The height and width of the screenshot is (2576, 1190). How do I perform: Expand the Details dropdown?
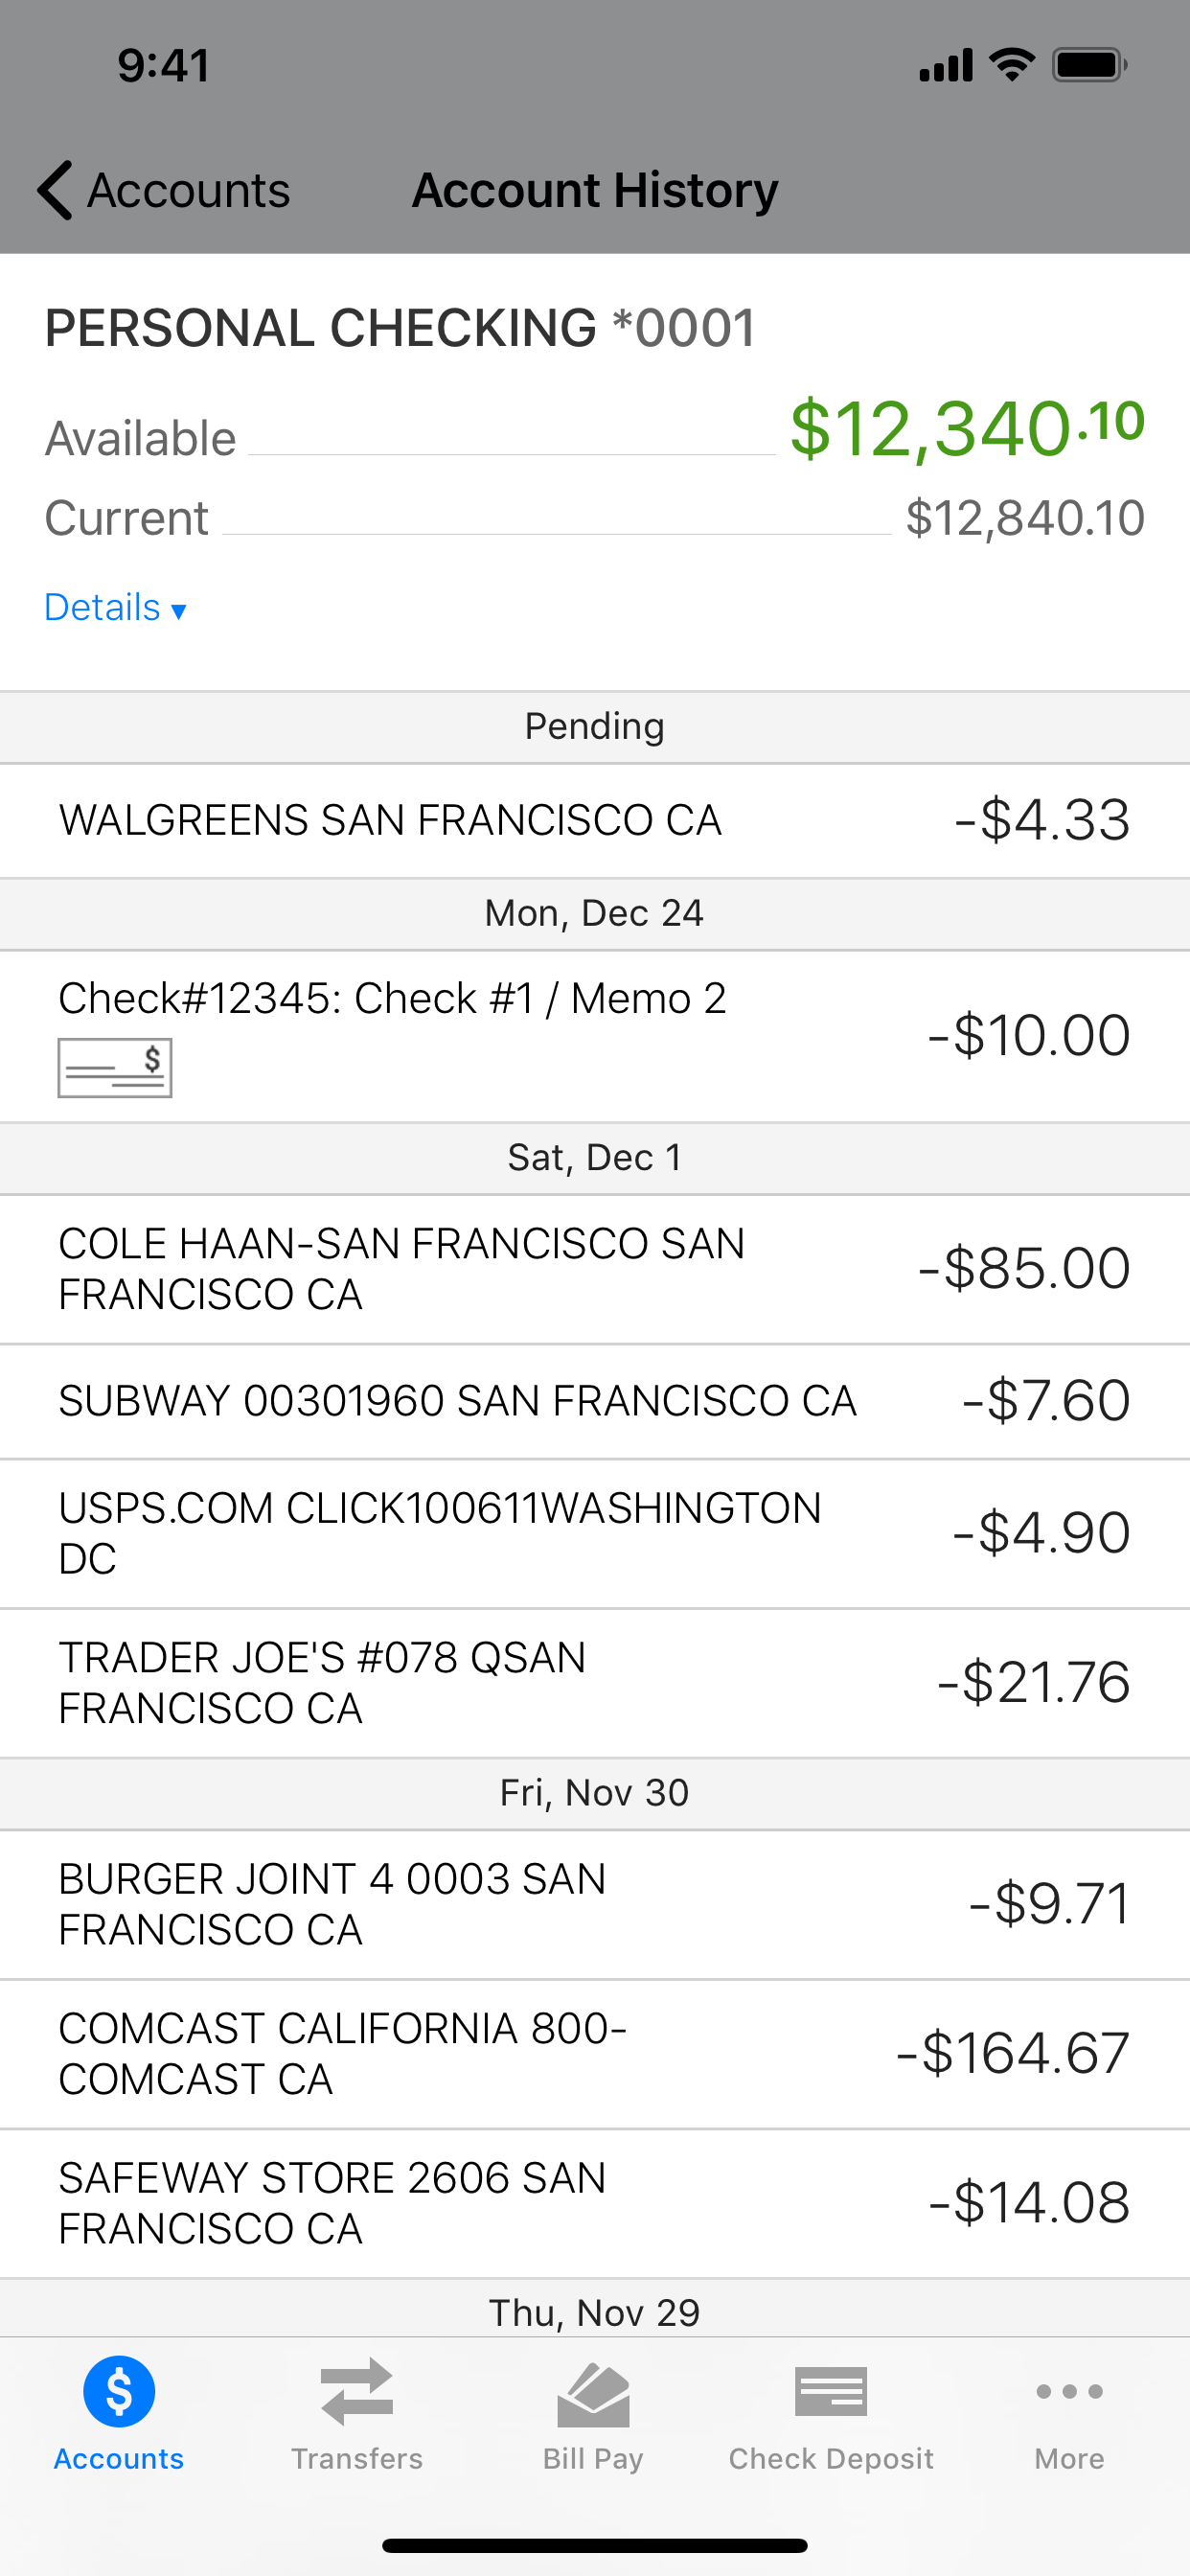tap(115, 607)
